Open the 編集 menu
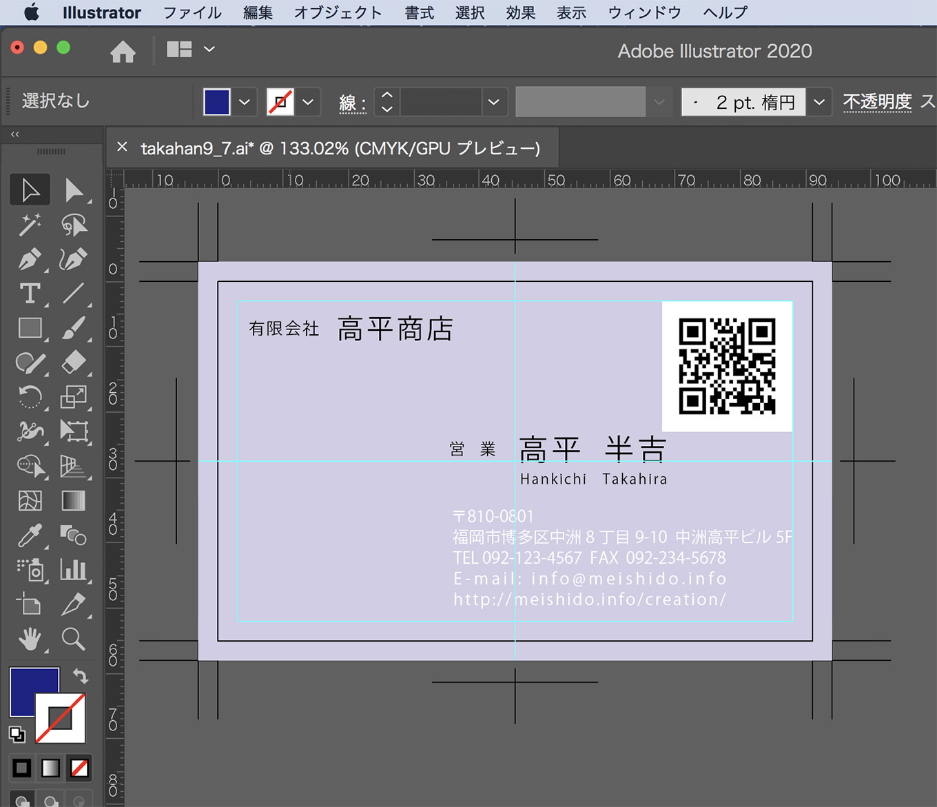This screenshot has height=807, width=937. 258,12
